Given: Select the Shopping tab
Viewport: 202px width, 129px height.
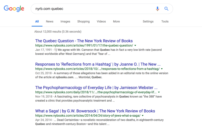Looking at the screenshot, I should (x=84, y=21).
